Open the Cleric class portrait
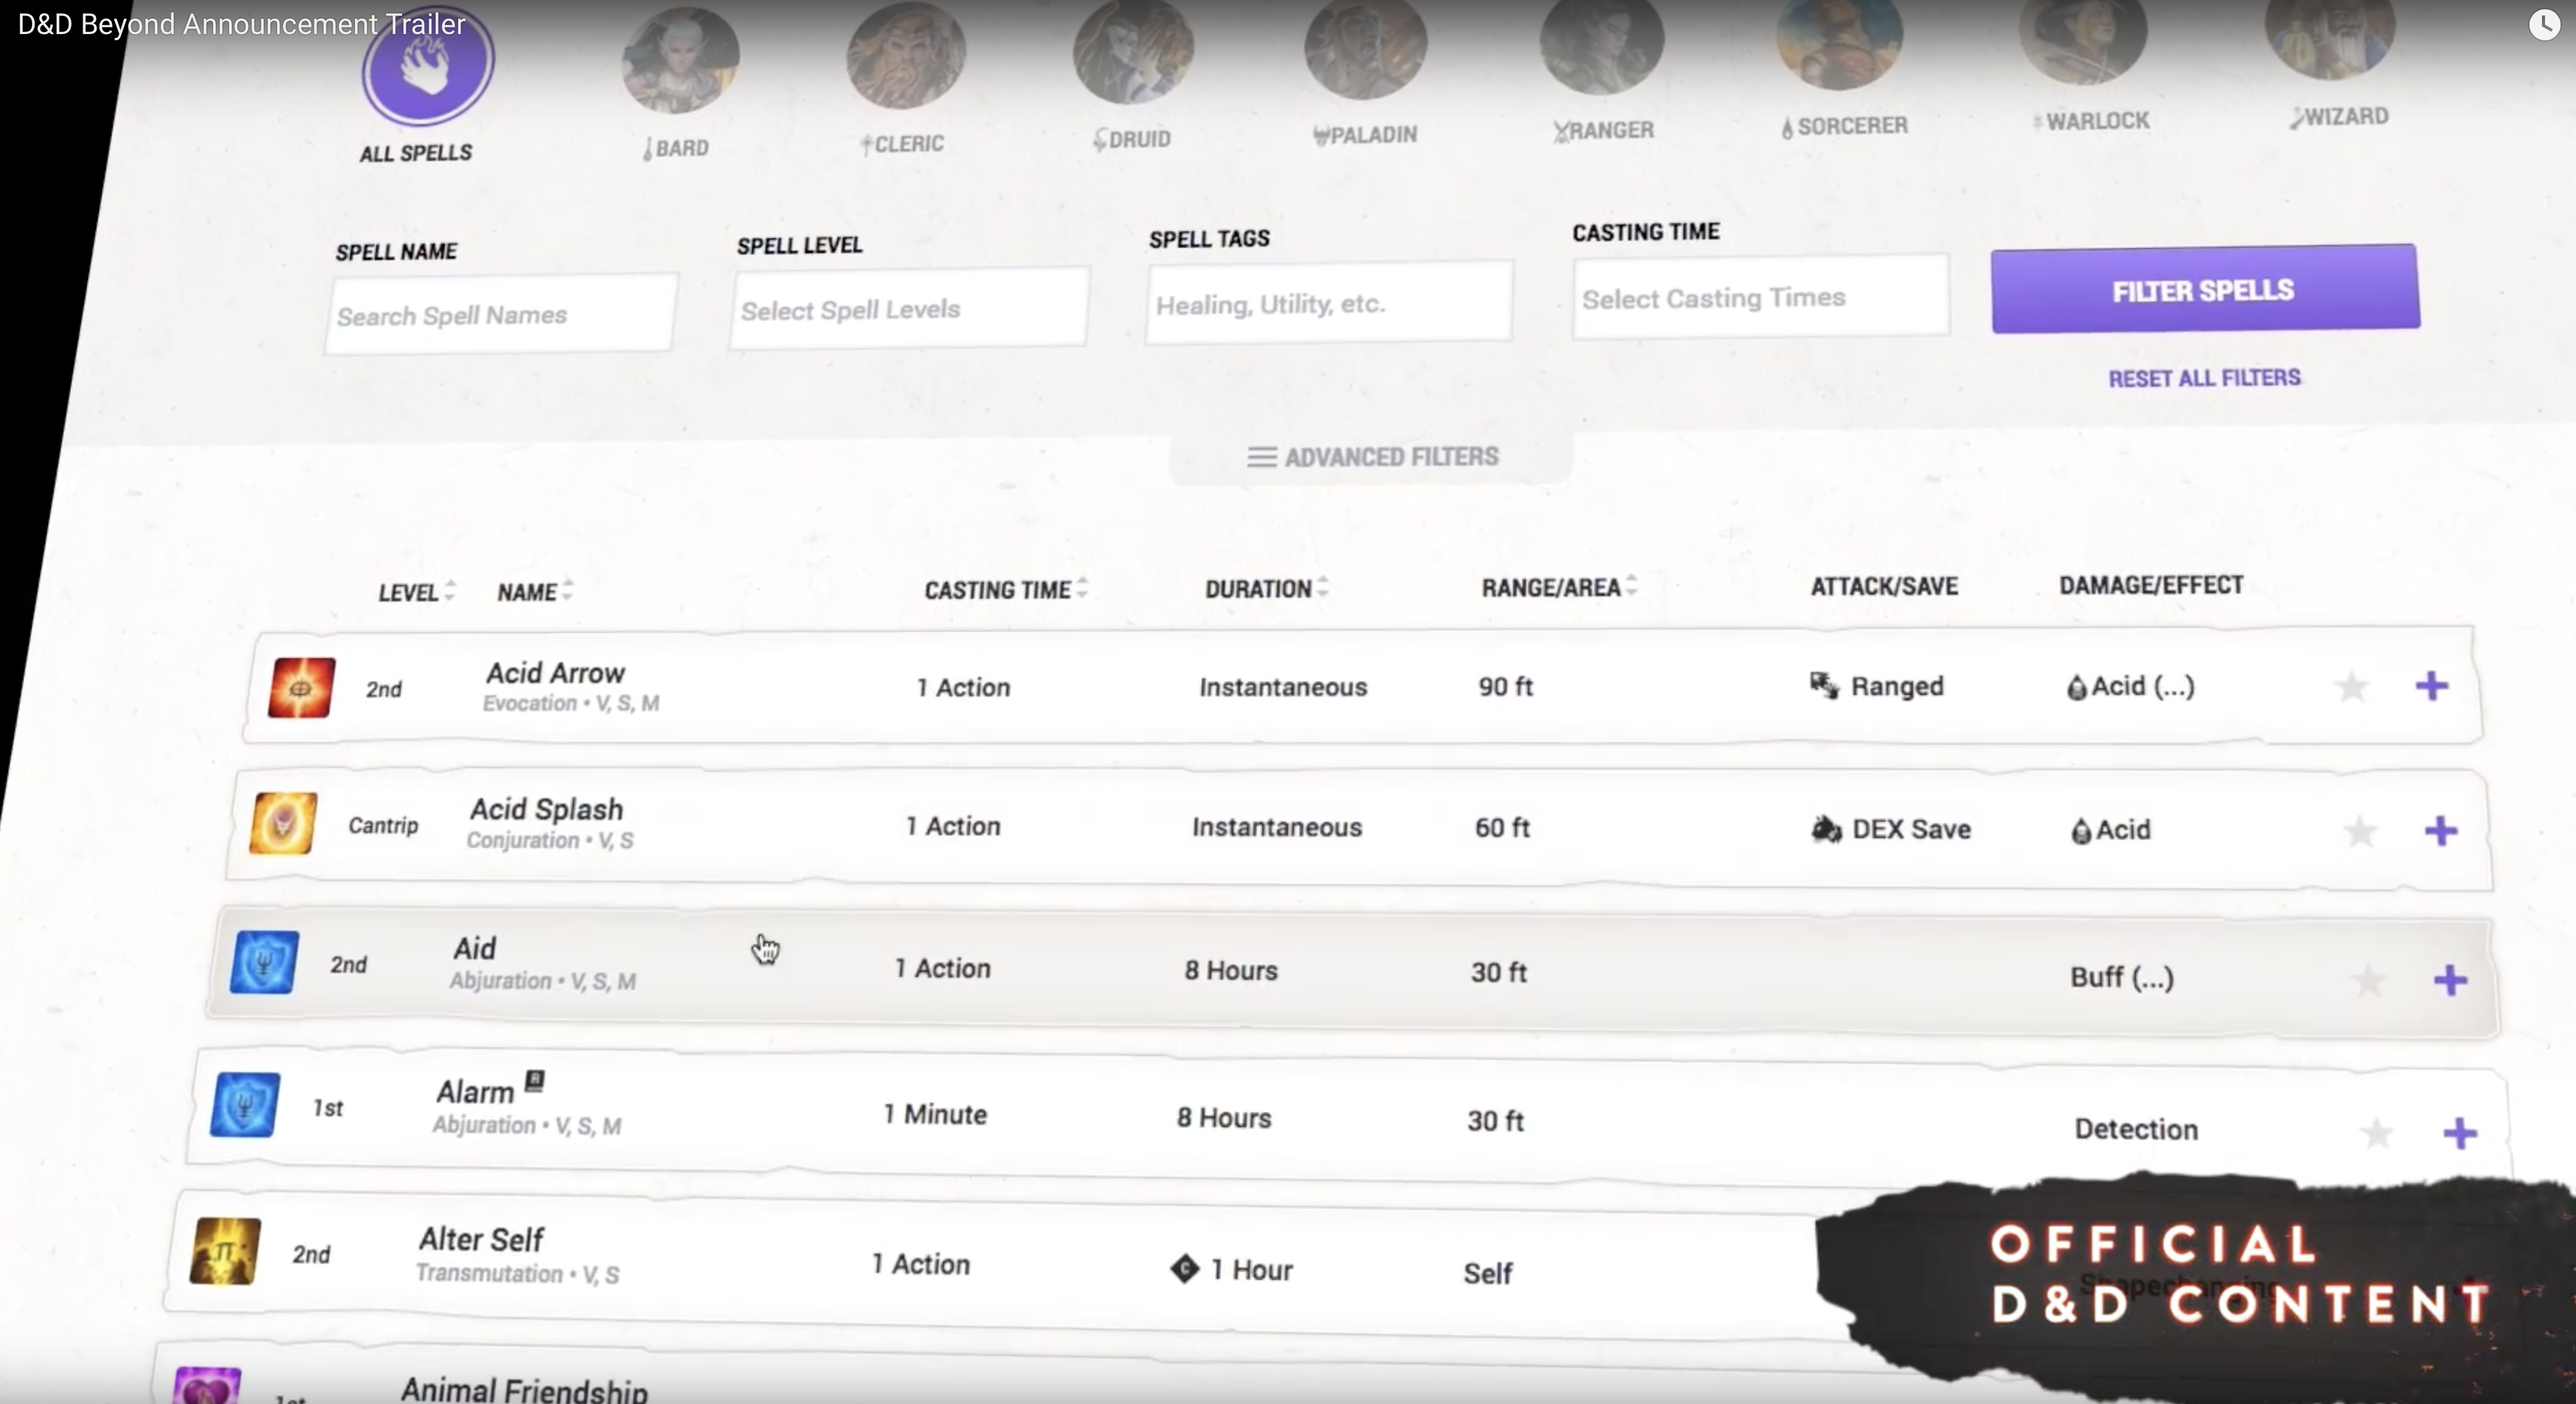Image resolution: width=2576 pixels, height=1404 pixels. click(x=906, y=55)
